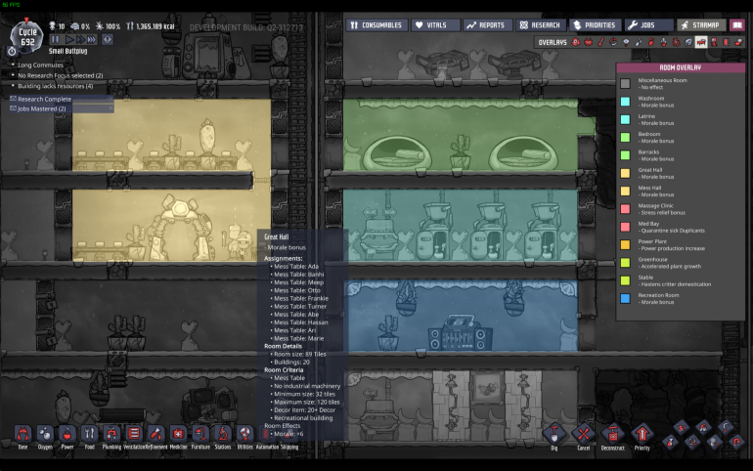
Task: Toggle the Oxygen overlay icon
Action: (x=574, y=43)
